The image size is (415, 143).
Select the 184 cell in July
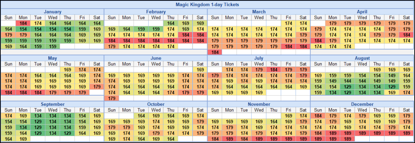[x=274, y=70]
